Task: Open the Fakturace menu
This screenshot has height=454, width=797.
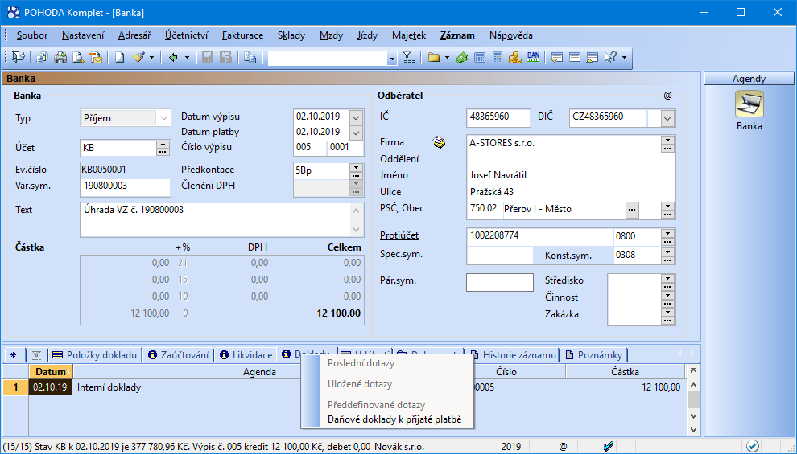Action: 242,35
